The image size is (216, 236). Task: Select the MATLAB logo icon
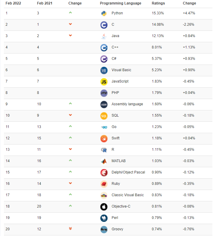[x=104, y=161]
